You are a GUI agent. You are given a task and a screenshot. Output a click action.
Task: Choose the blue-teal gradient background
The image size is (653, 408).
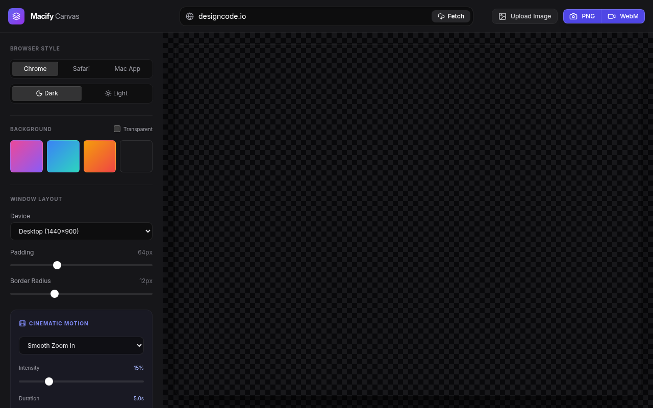pyautogui.click(x=63, y=156)
